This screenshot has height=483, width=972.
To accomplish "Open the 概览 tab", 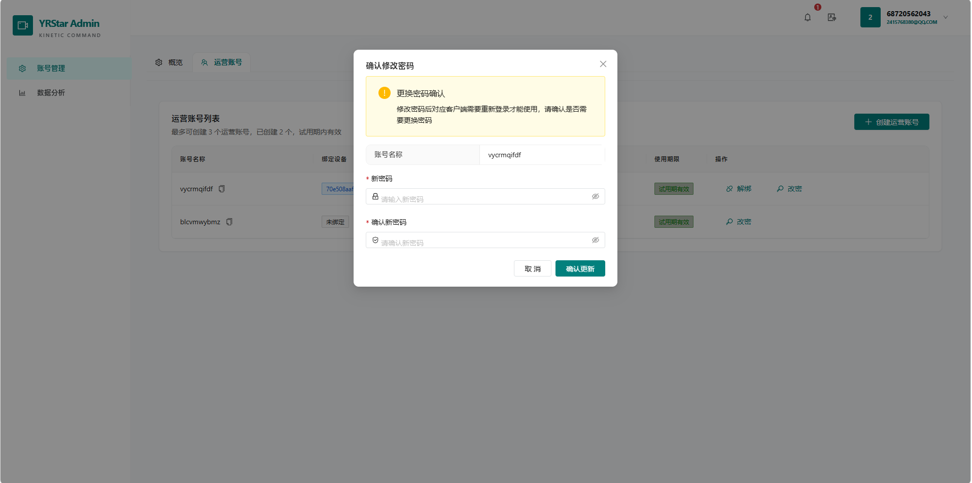I will point(169,62).
